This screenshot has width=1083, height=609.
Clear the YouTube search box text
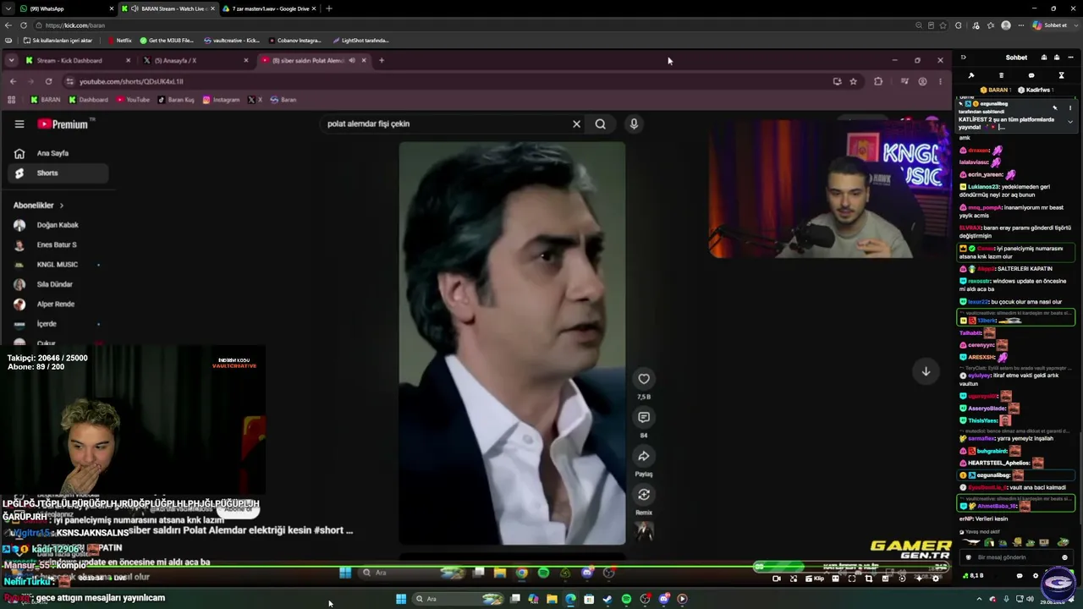point(576,123)
